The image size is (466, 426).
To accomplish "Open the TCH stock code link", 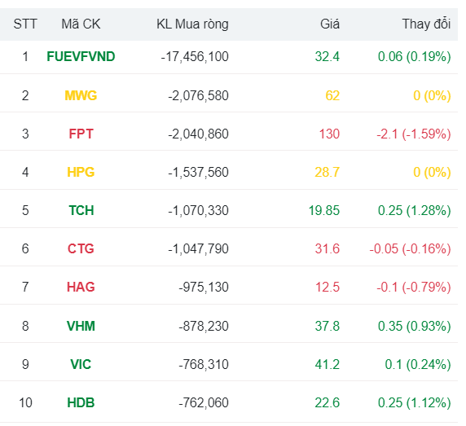I will tap(81, 210).
